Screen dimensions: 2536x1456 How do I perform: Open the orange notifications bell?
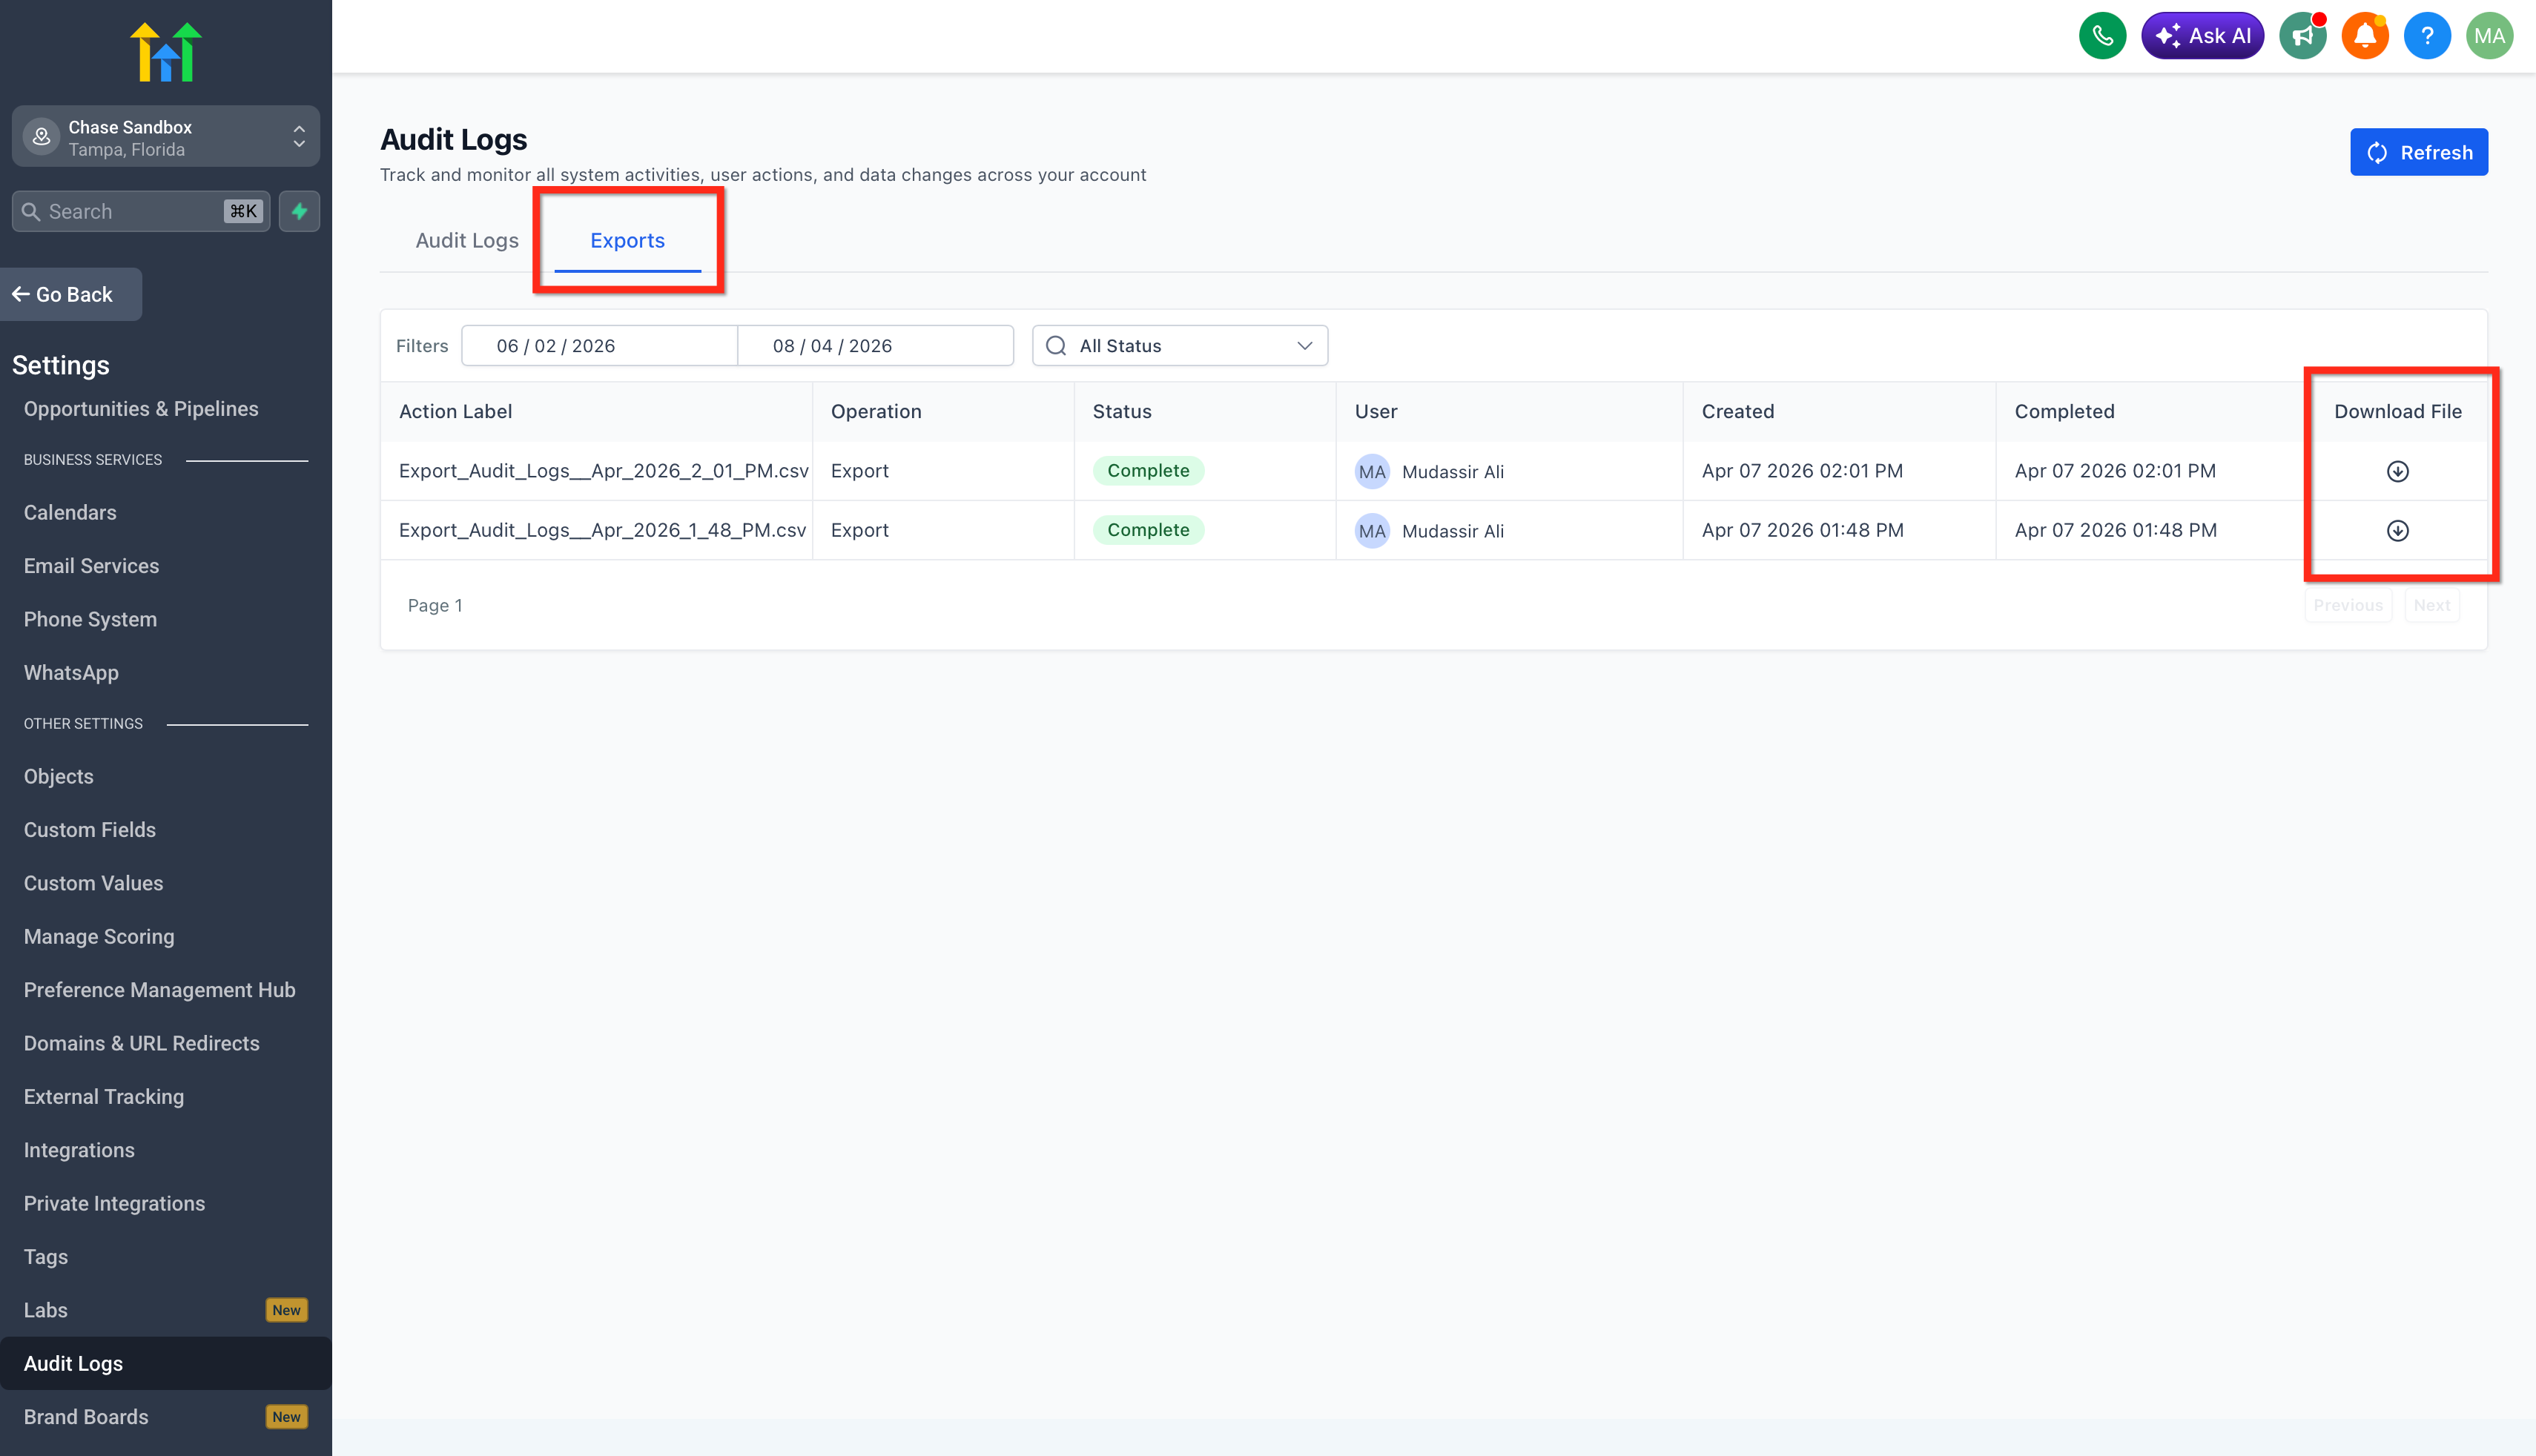coord(2364,36)
